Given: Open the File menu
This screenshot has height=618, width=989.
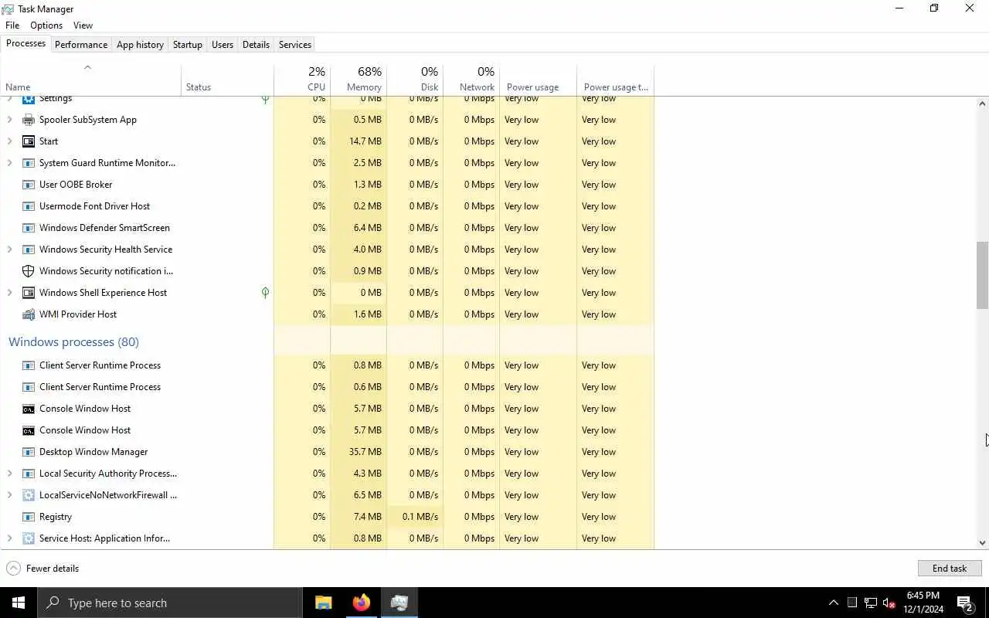Looking at the screenshot, I should pyautogui.click(x=12, y=25).
